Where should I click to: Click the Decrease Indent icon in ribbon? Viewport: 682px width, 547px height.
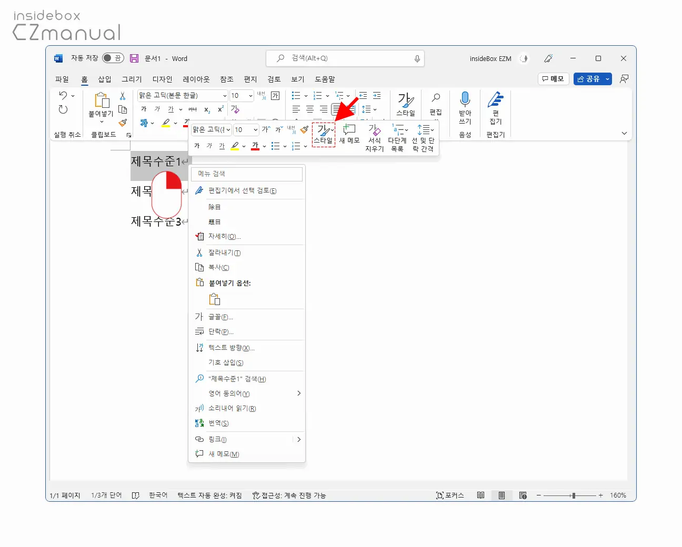pyautogui.click(x=363, y=96)
